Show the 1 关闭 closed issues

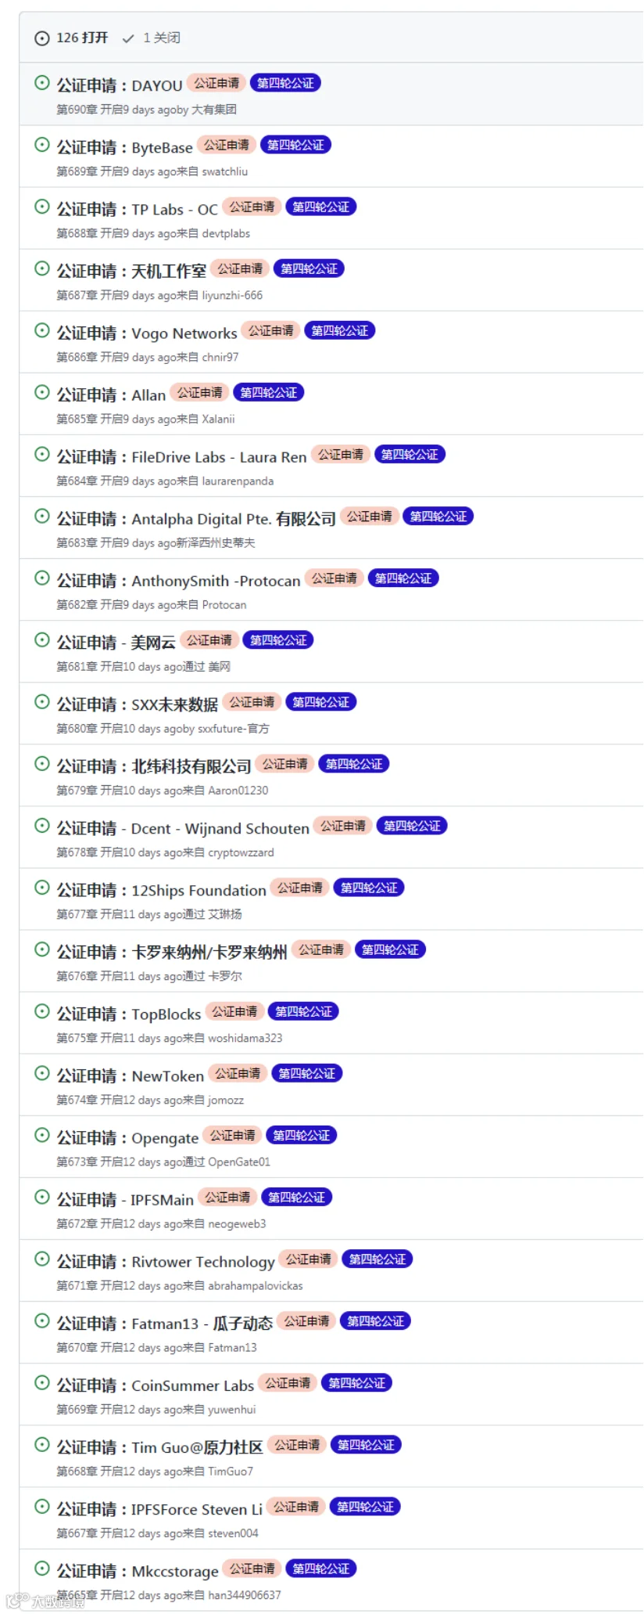tap(152, 38)
